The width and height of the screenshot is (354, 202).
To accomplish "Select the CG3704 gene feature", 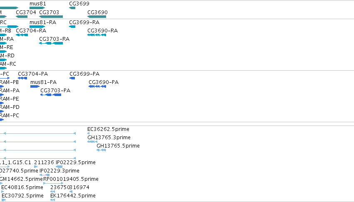I will coord(22,17).
